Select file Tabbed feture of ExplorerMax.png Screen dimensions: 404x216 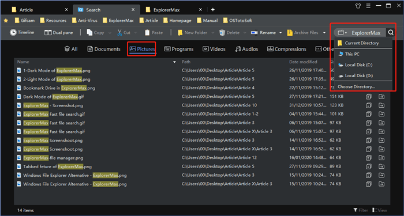click(58, 166)
